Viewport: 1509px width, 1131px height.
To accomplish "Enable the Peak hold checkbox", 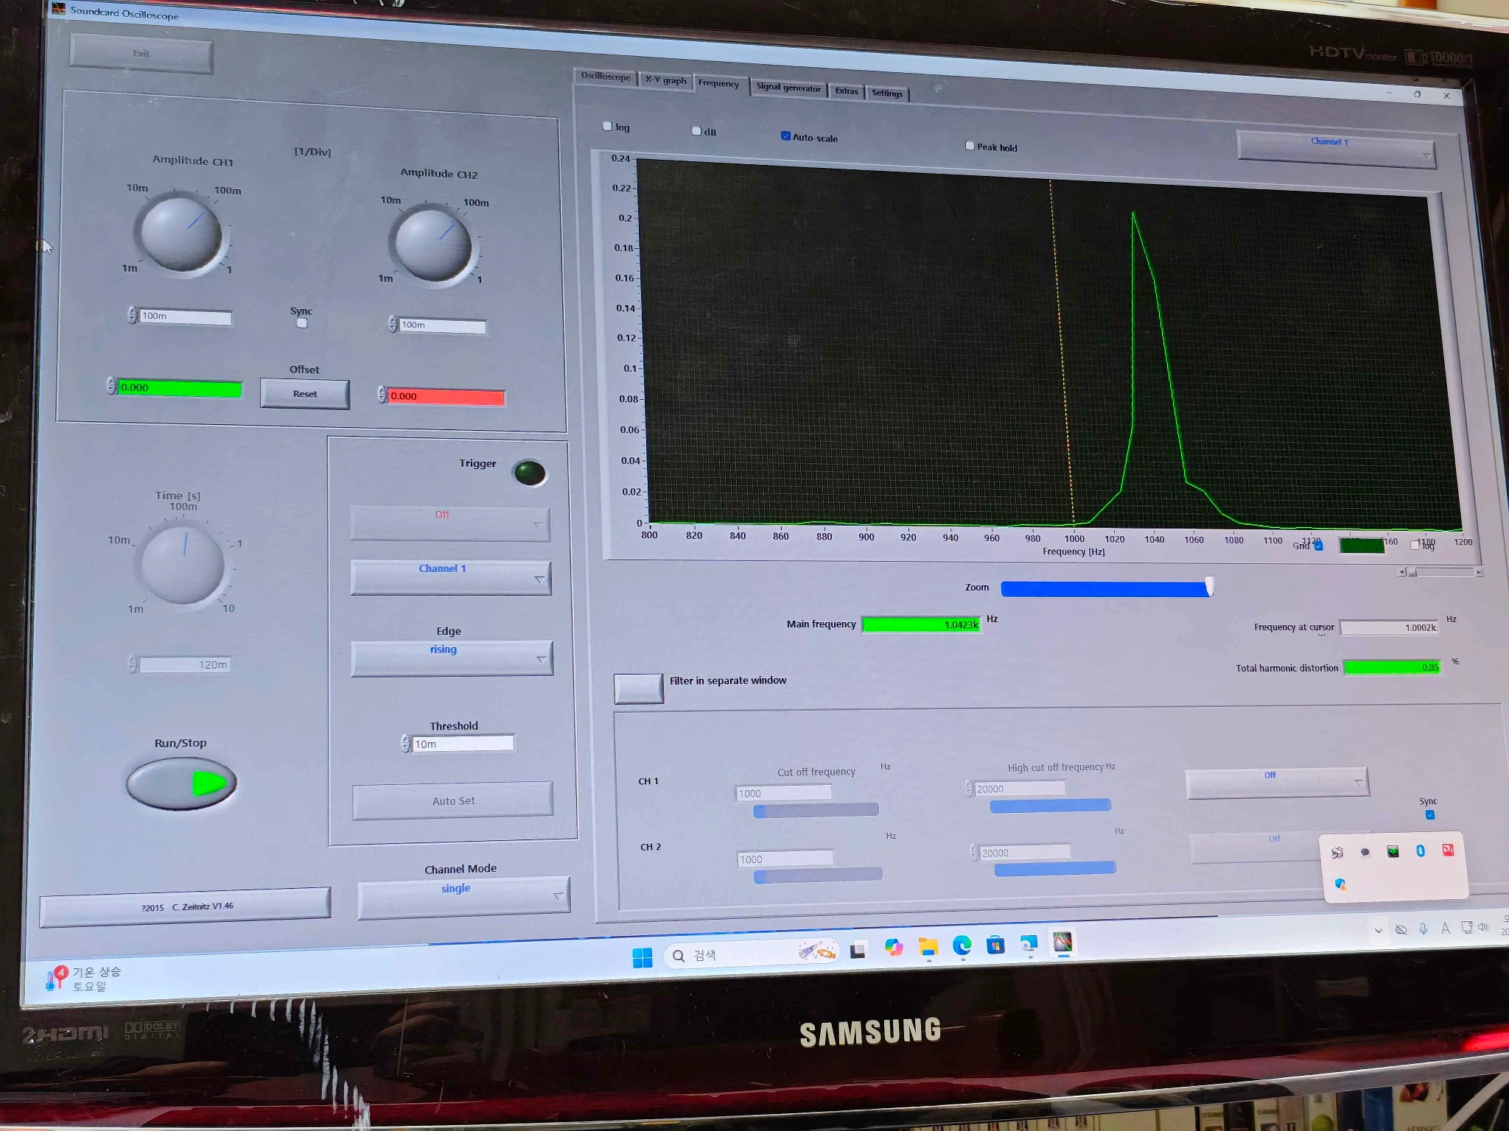I will point(970,146).
